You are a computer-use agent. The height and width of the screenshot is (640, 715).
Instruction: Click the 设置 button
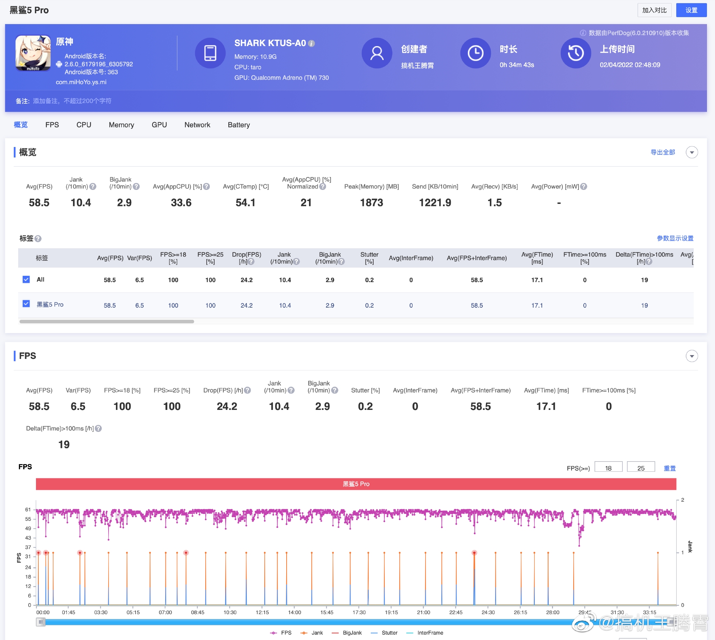point(691,10)
